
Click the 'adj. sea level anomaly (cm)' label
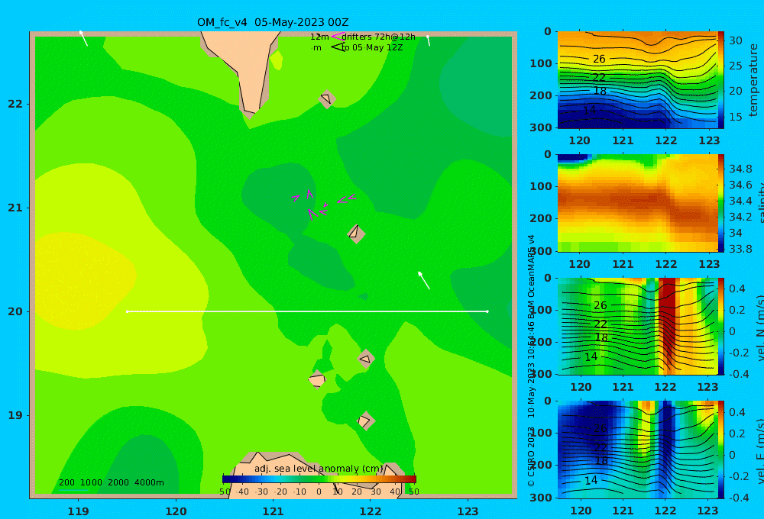pos(319,469)
